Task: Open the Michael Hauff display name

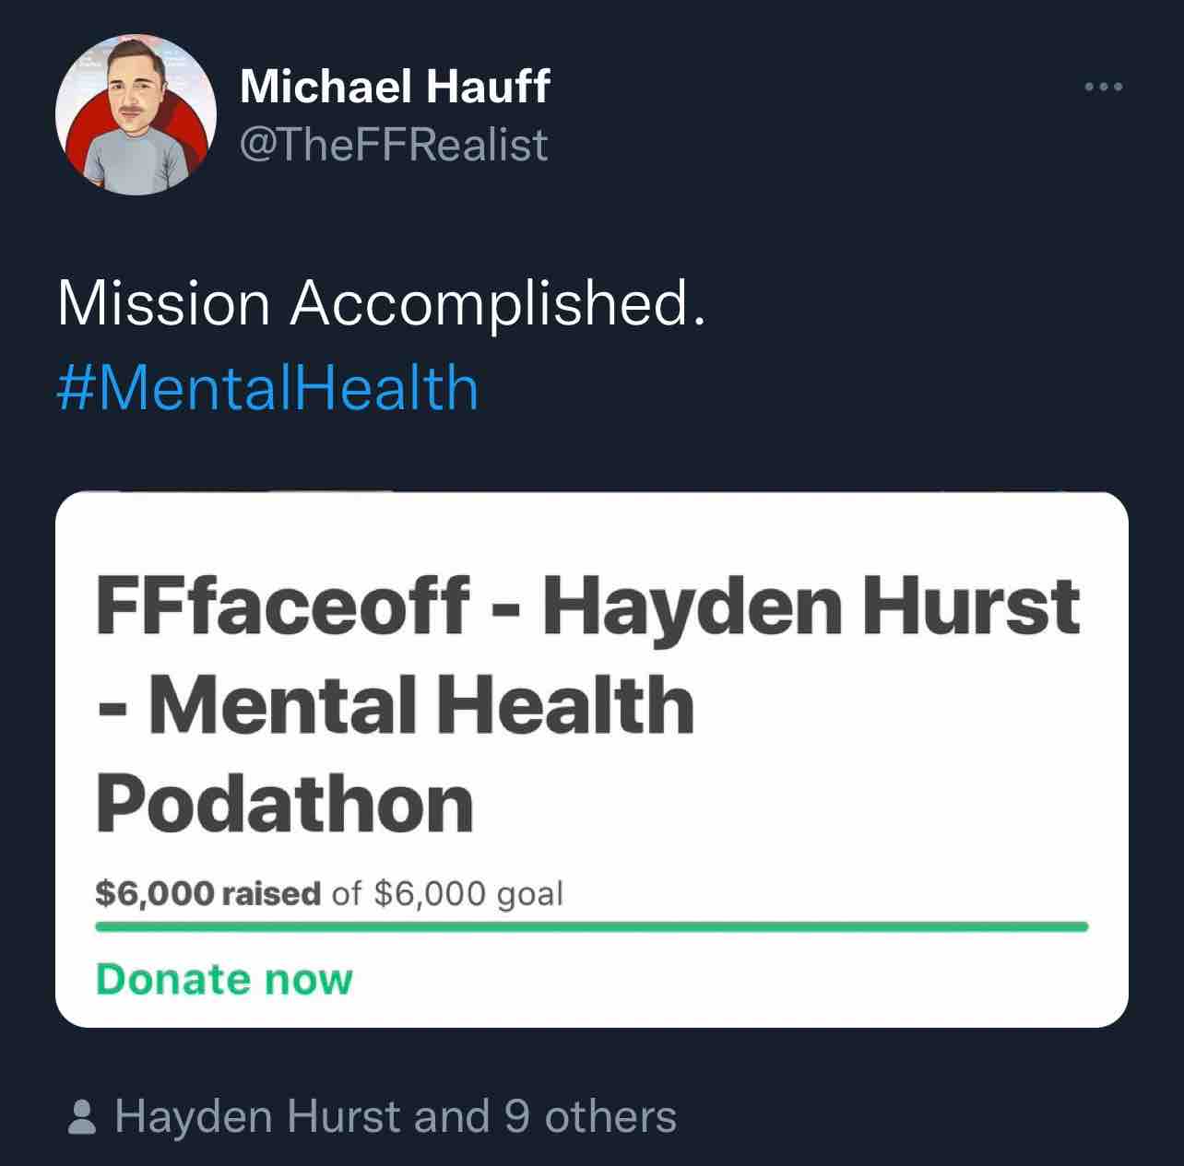Action: pyautogui.click(x=395, y=88)
